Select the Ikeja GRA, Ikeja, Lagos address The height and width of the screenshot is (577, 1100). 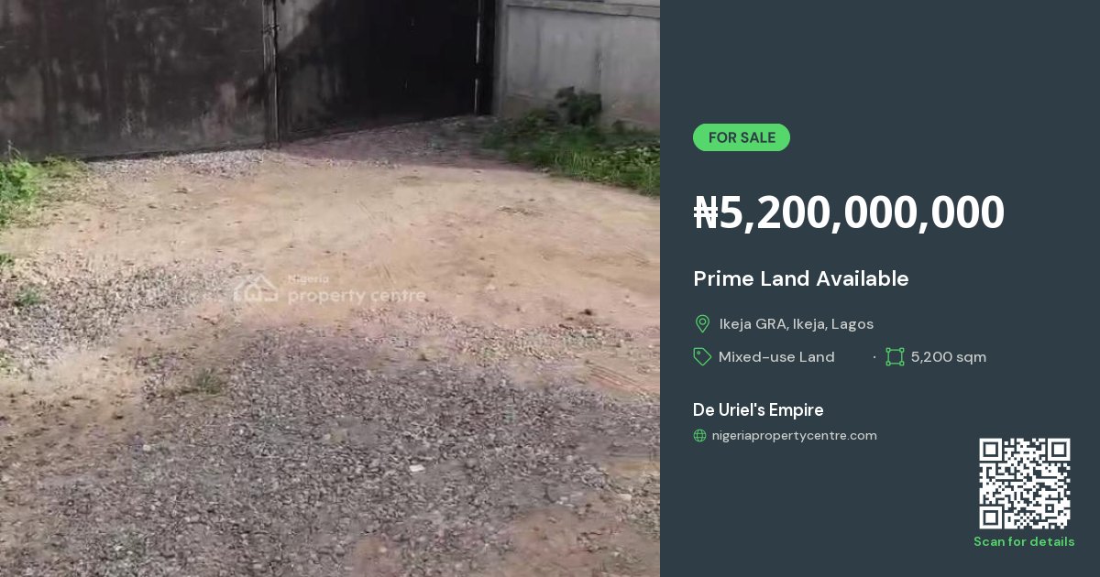click(x=796, y=324)
